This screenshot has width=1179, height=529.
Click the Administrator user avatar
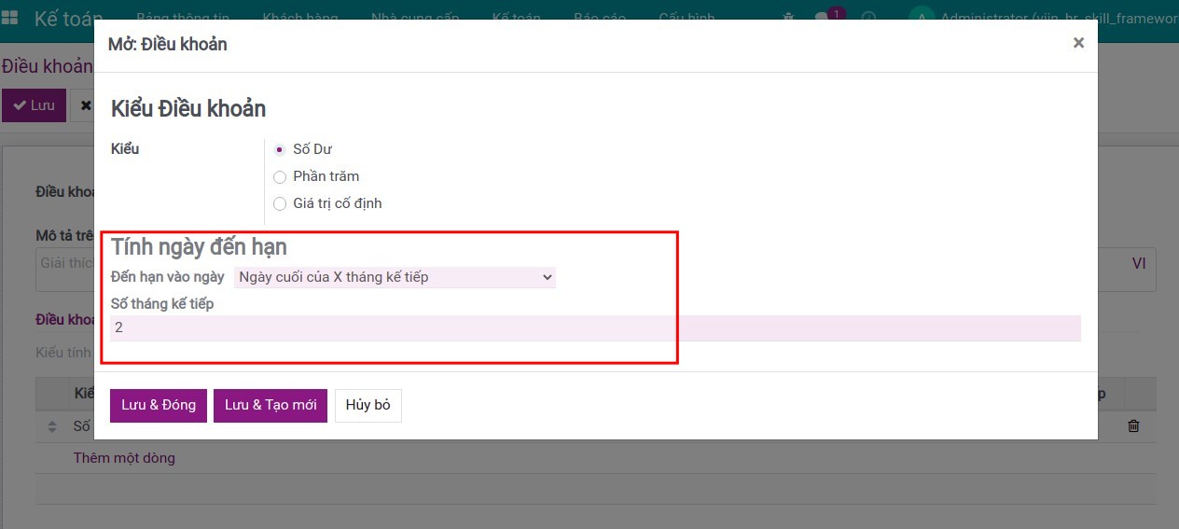click(x=922, y=18)
